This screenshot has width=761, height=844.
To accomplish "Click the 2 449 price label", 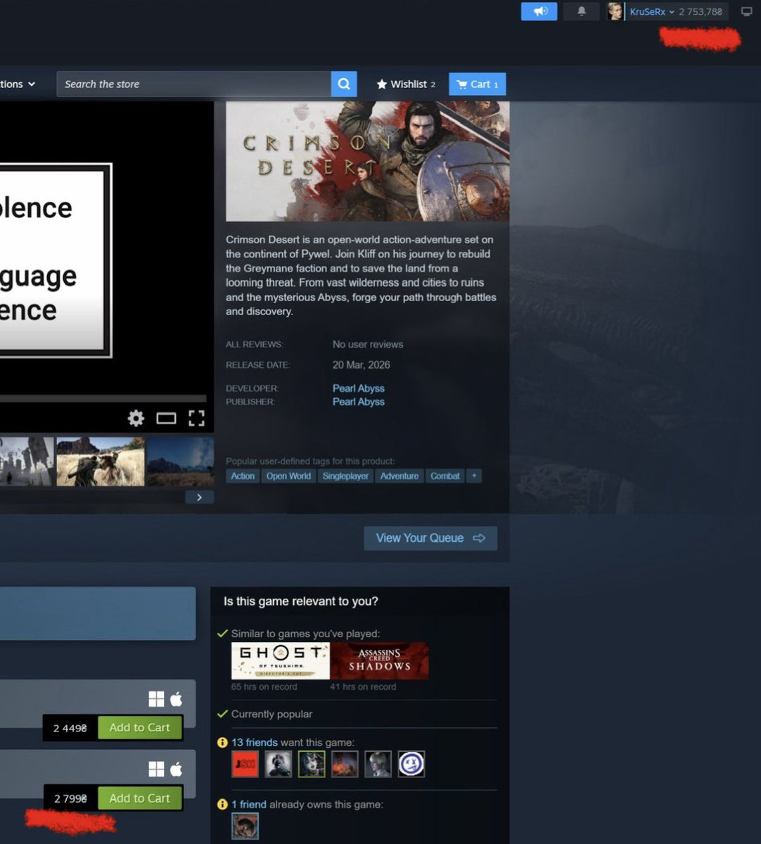I will point(70,728).
